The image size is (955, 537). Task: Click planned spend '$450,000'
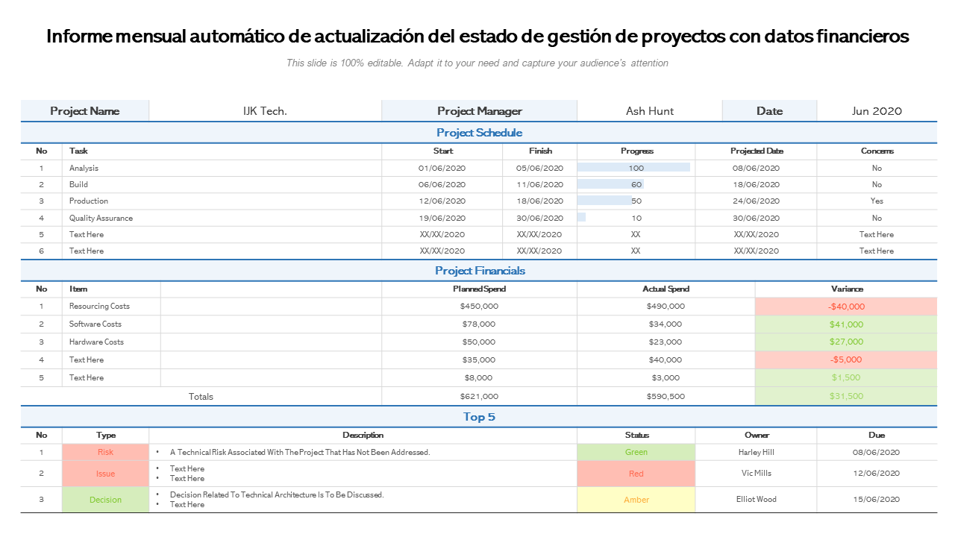pyautogui.click(x=479, y=307)
